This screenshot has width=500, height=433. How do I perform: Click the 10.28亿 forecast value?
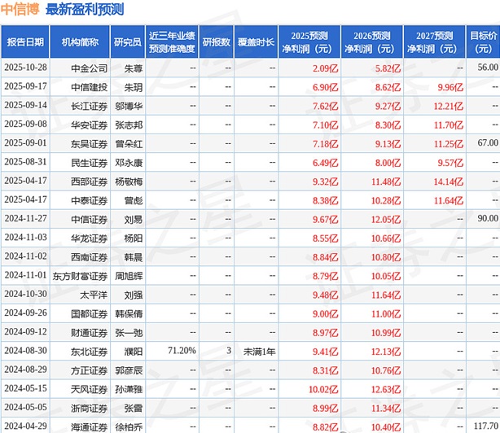pos(385,200)
